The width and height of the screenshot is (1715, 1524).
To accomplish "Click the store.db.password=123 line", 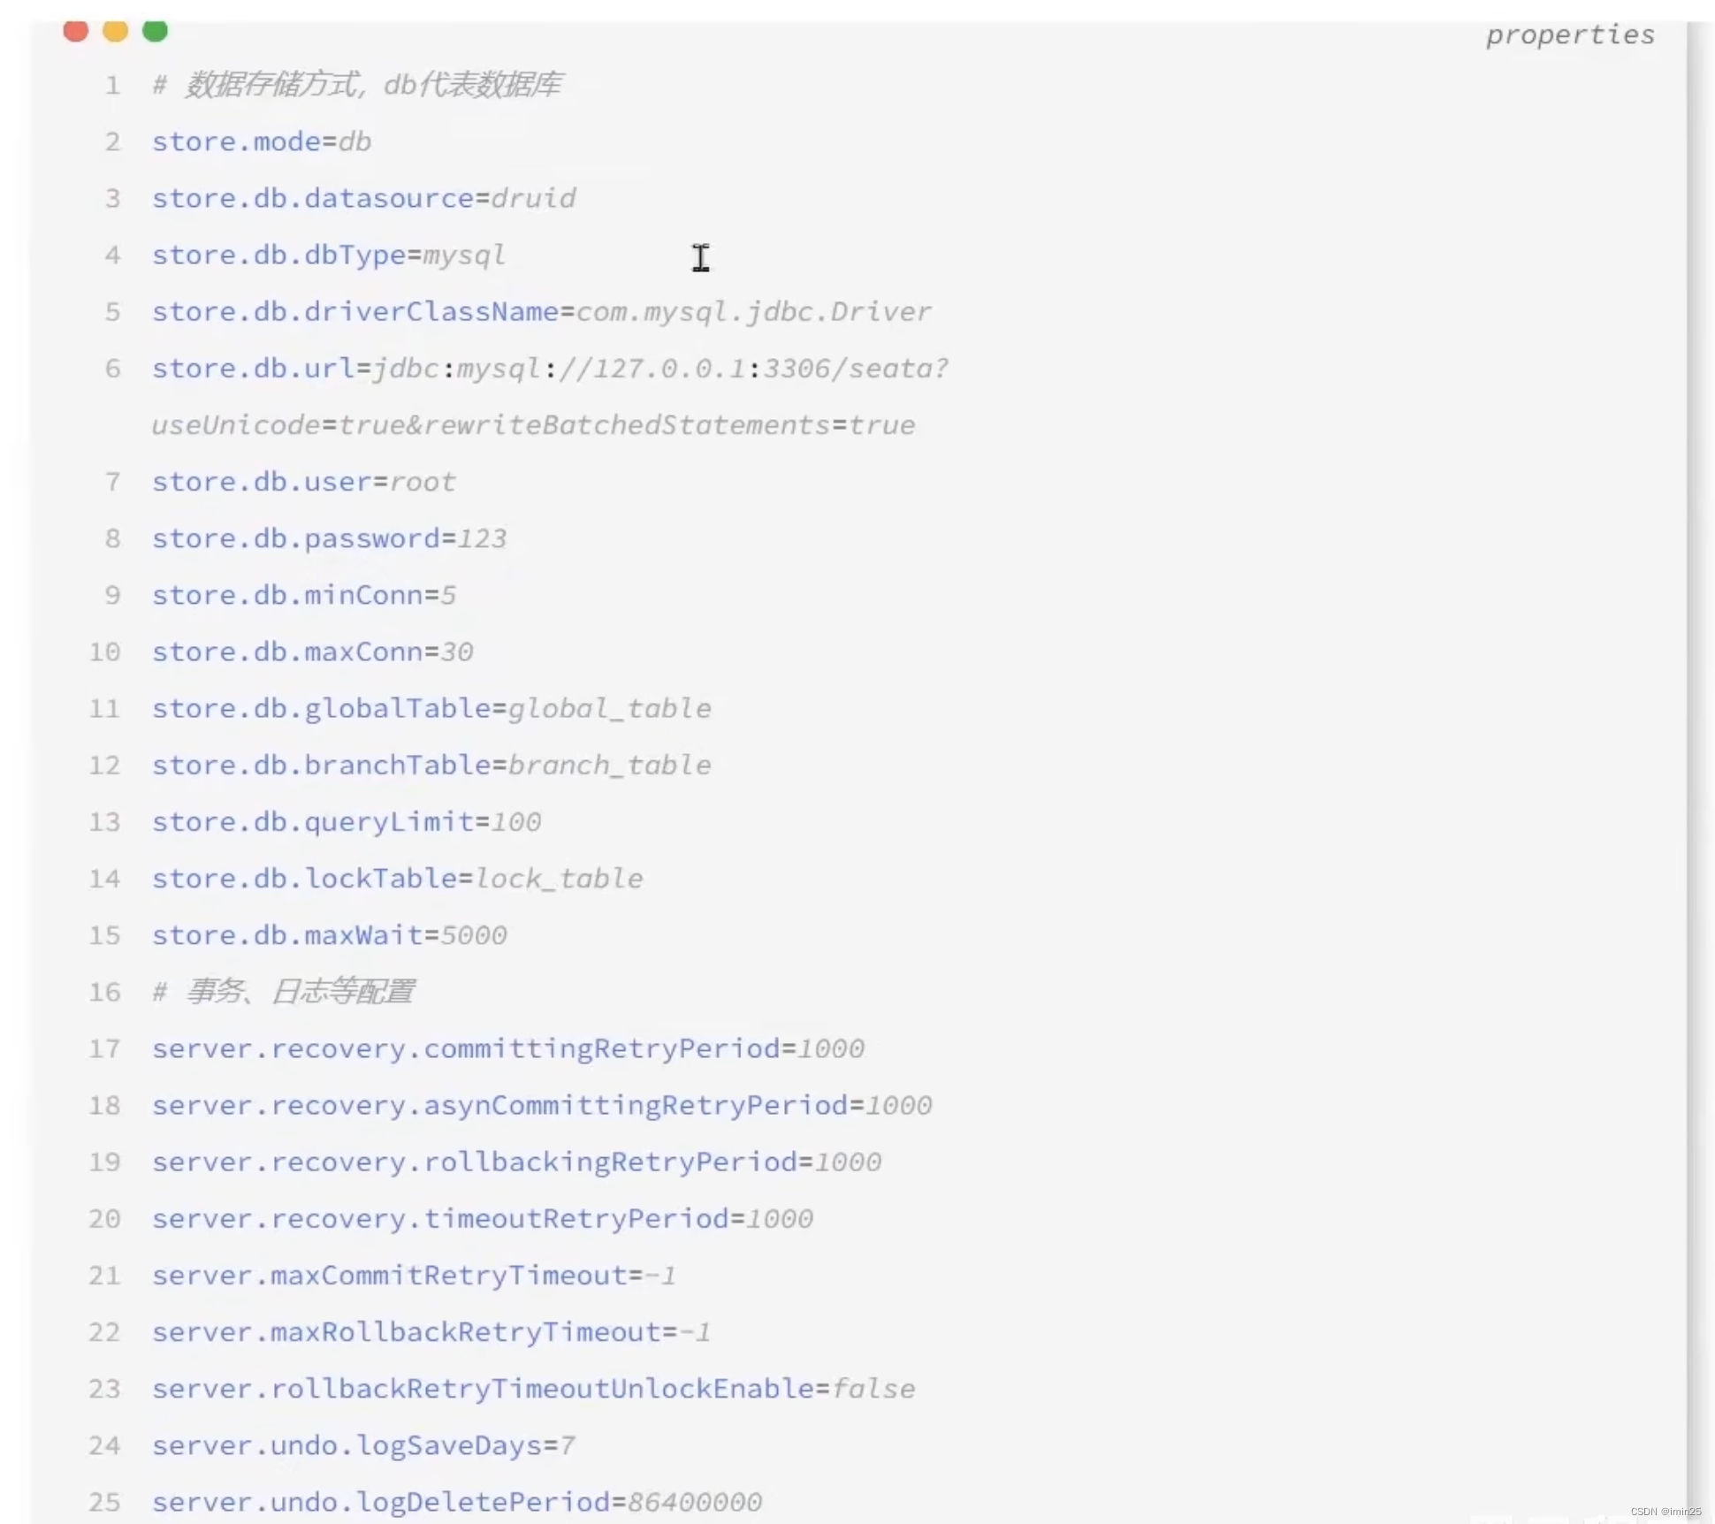I will pos(329,538).
